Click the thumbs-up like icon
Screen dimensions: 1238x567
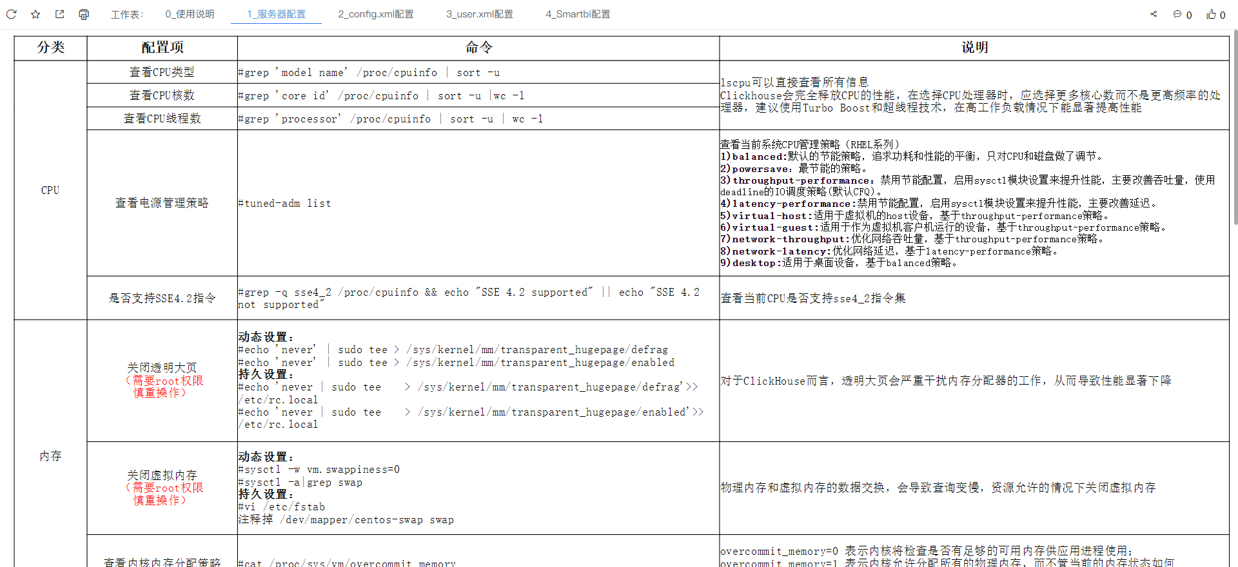click(x=1212, y=14)
